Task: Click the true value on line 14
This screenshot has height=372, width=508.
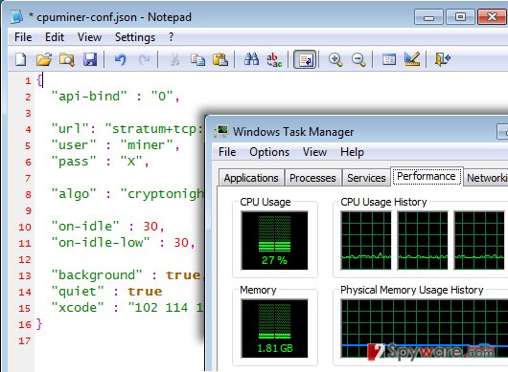Action: [145, 292]
